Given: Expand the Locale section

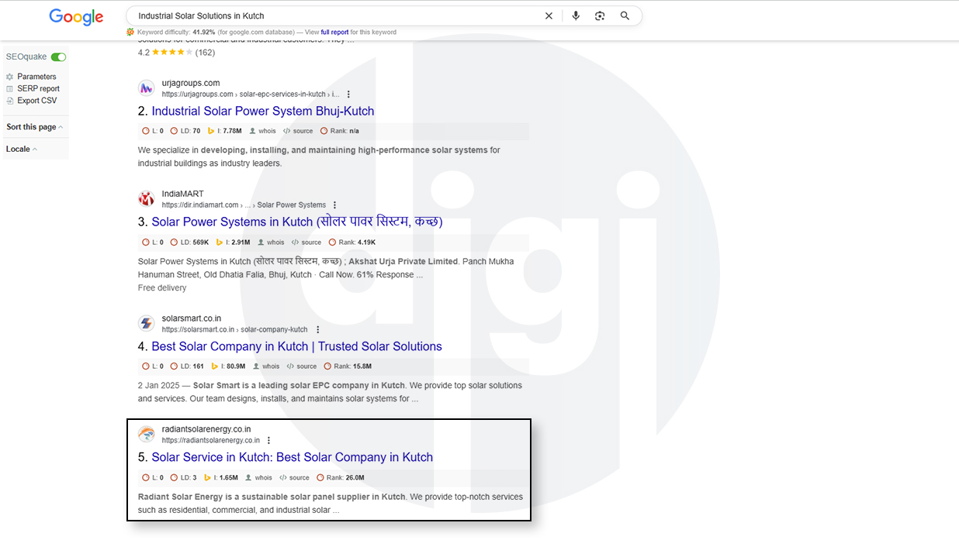Looking at the screenshot, I should 22,149.
